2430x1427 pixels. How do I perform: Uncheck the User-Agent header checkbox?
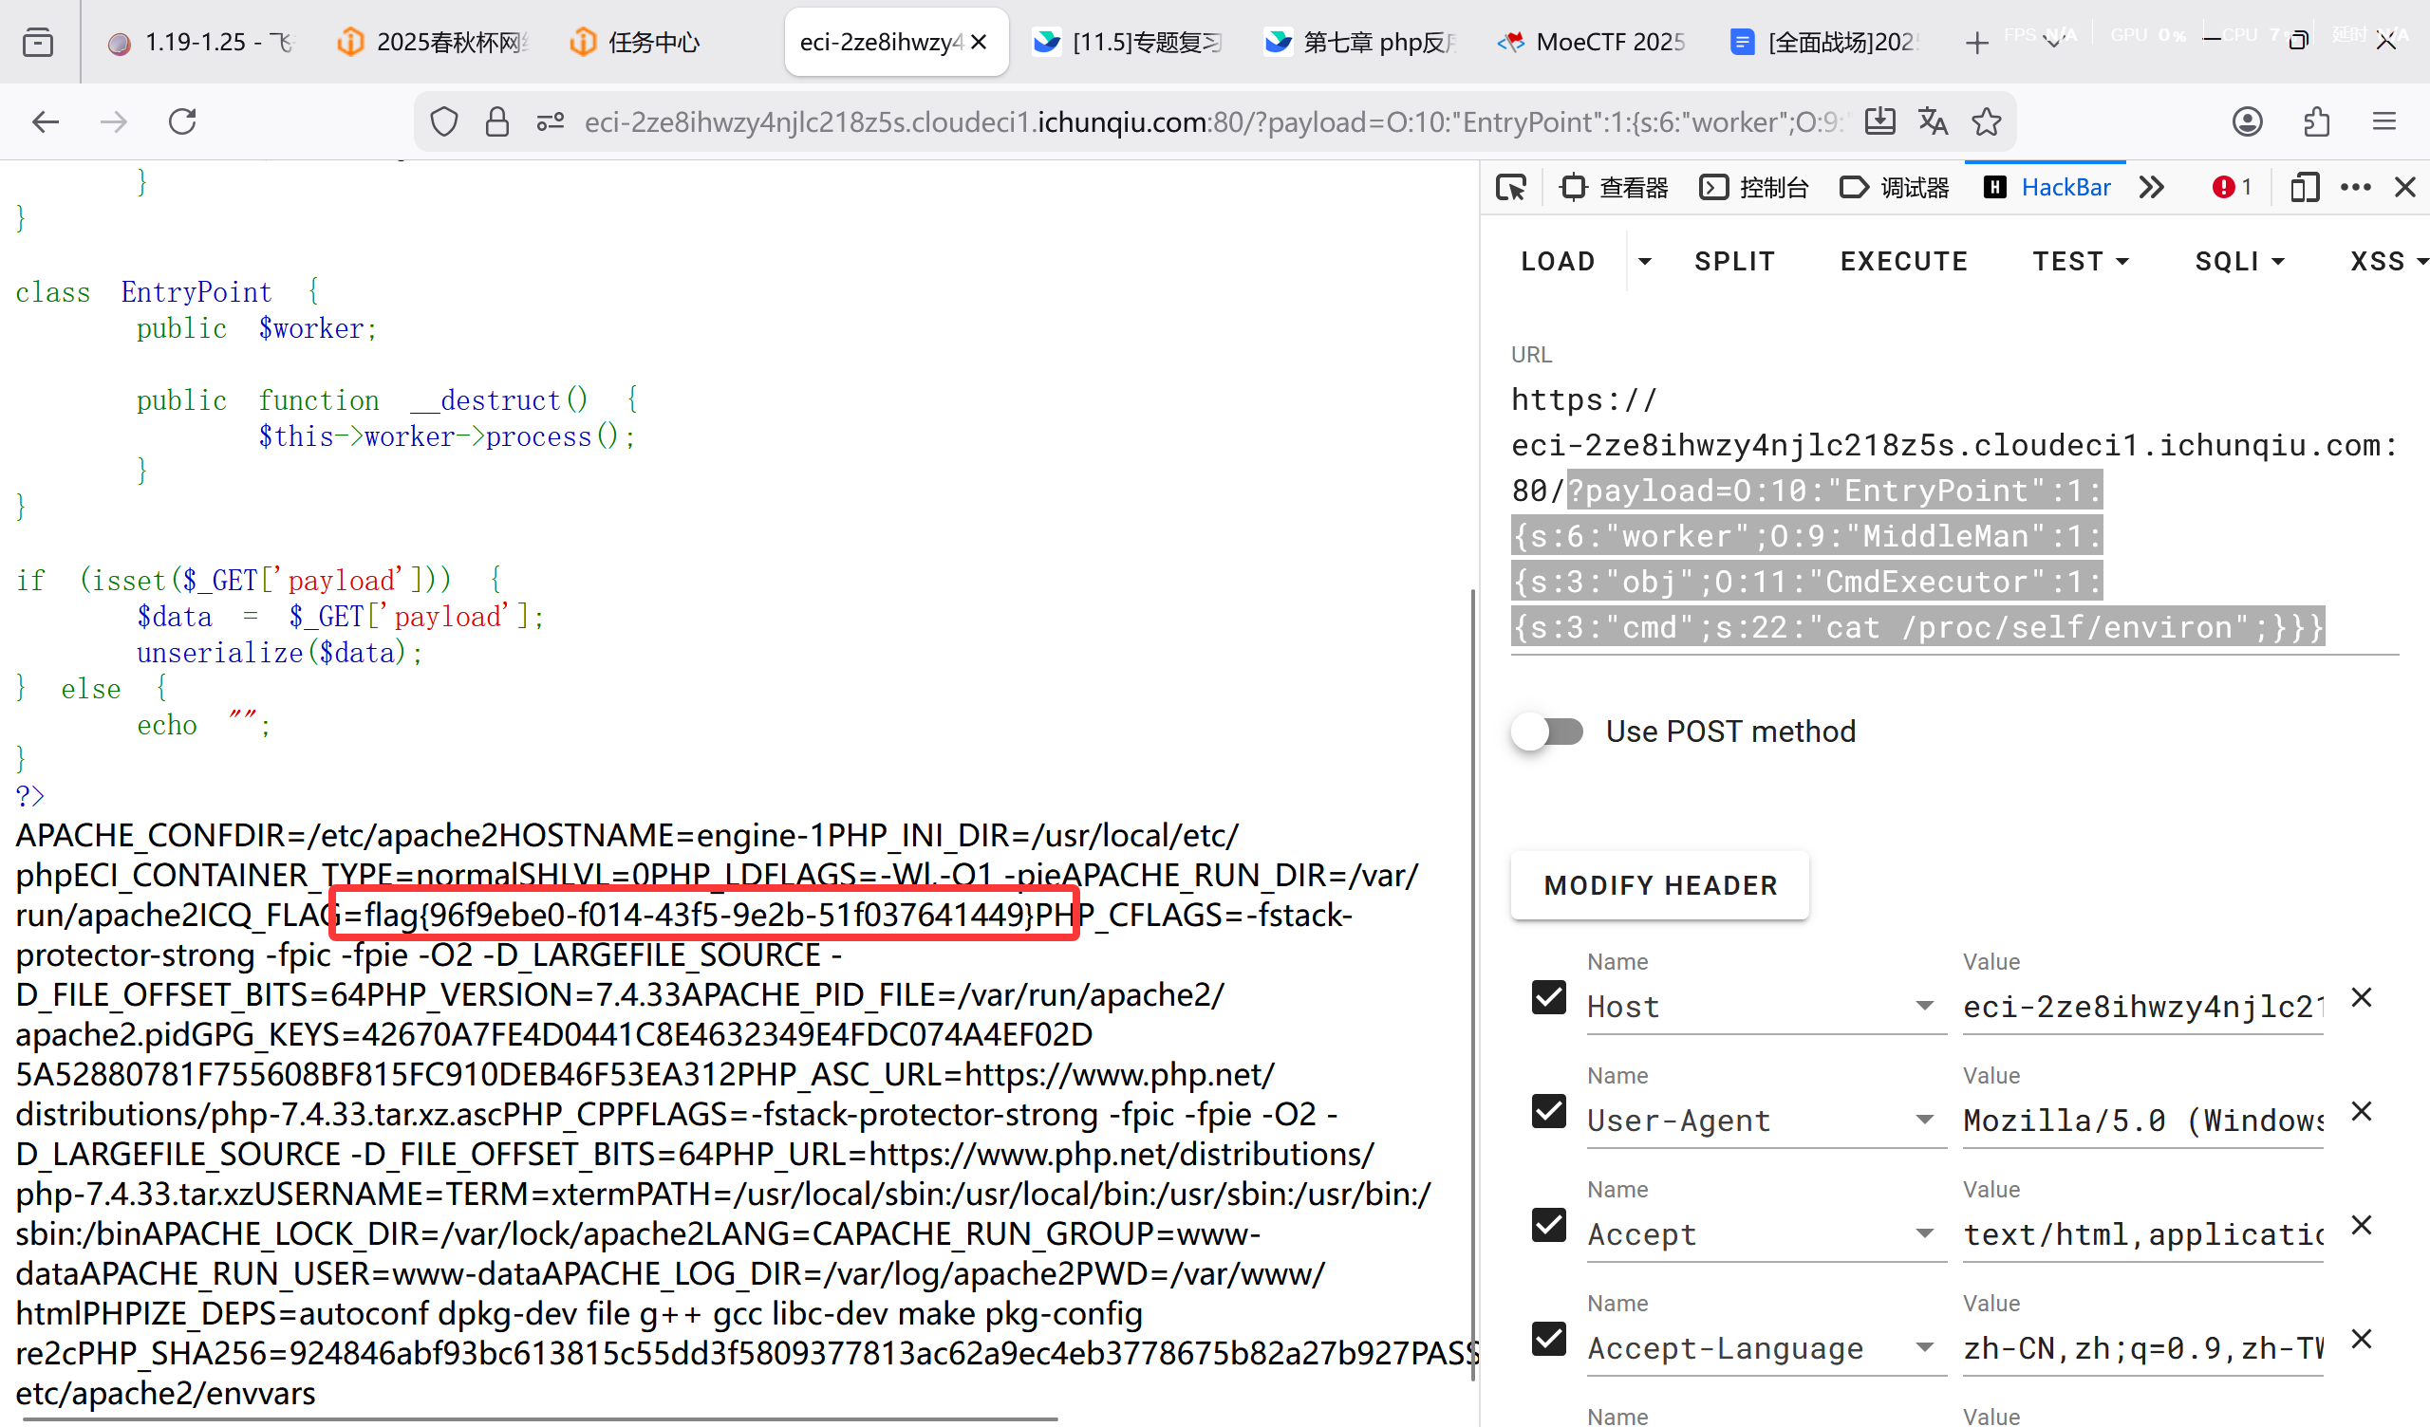point(1548,1112)
